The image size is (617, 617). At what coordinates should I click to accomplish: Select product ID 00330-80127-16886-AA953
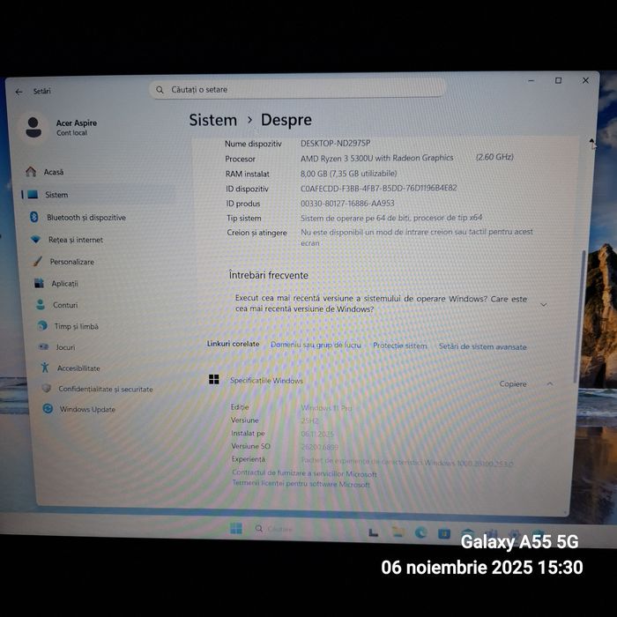click(347, 204)
